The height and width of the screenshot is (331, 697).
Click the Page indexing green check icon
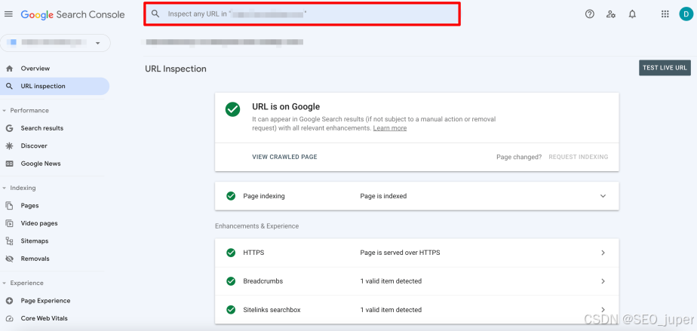[x=231, y=196]
